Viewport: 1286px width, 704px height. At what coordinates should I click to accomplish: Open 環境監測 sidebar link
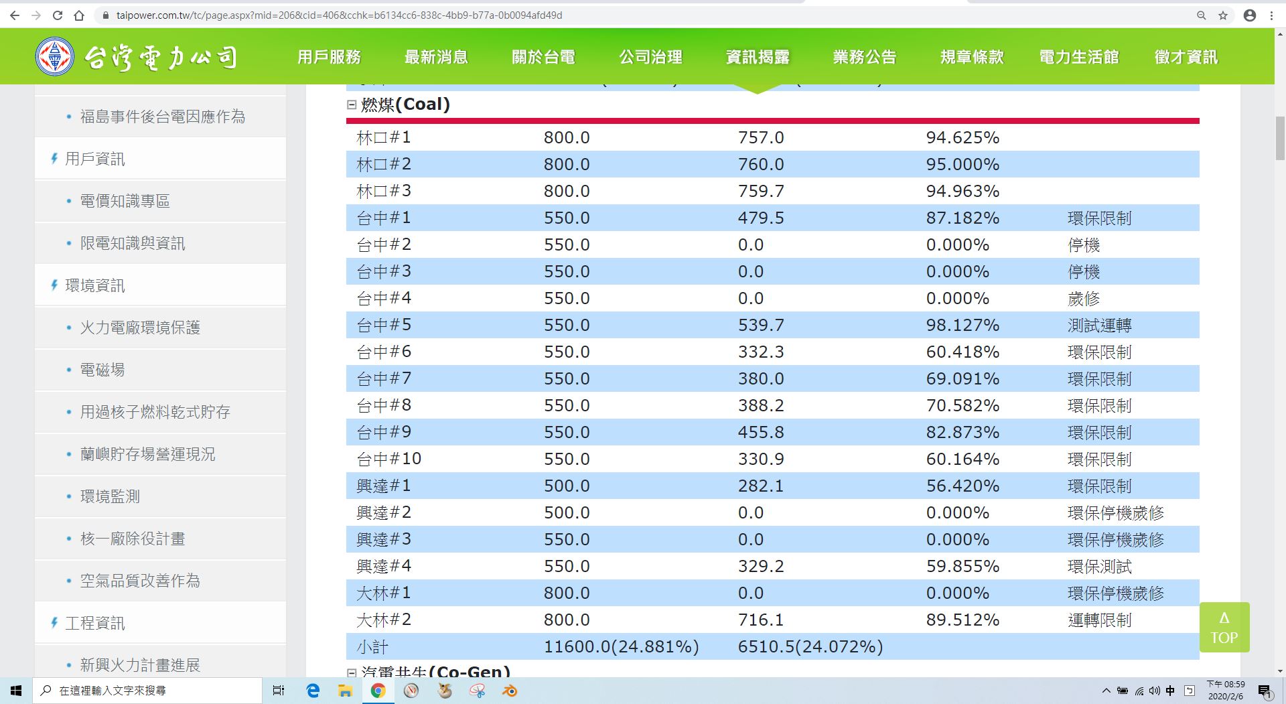coord(110,496)
